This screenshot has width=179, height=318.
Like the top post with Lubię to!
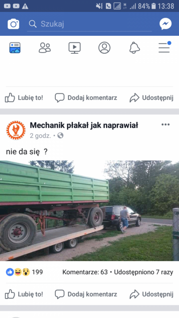pyautogui.click(x=24, y=98)
